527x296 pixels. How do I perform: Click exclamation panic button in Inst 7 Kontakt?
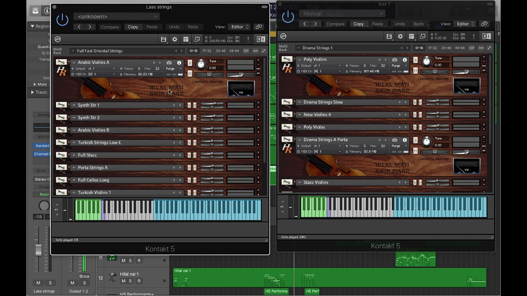point(473,37)
